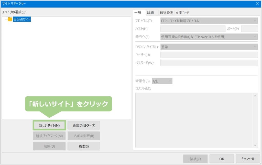Click the 複製 duplicate button
Screen dimensions: 262x165
pos(84,146)
